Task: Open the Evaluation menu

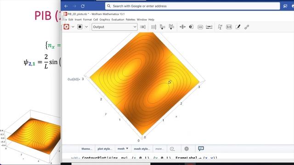Action: (118, 19)
